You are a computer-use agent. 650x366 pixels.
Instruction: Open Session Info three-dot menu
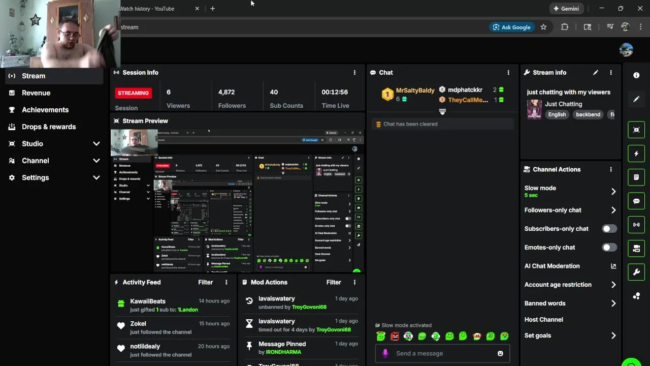354,73
